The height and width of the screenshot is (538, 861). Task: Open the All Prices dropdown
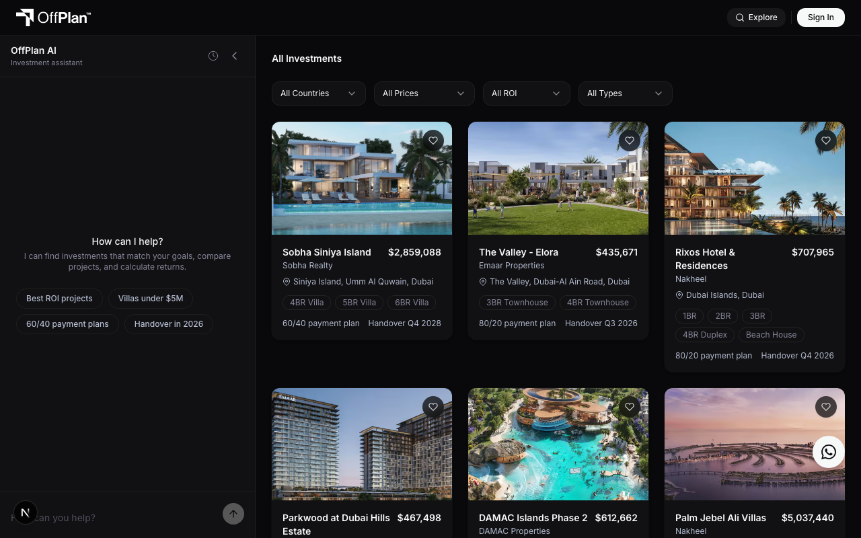pos(424,93)
